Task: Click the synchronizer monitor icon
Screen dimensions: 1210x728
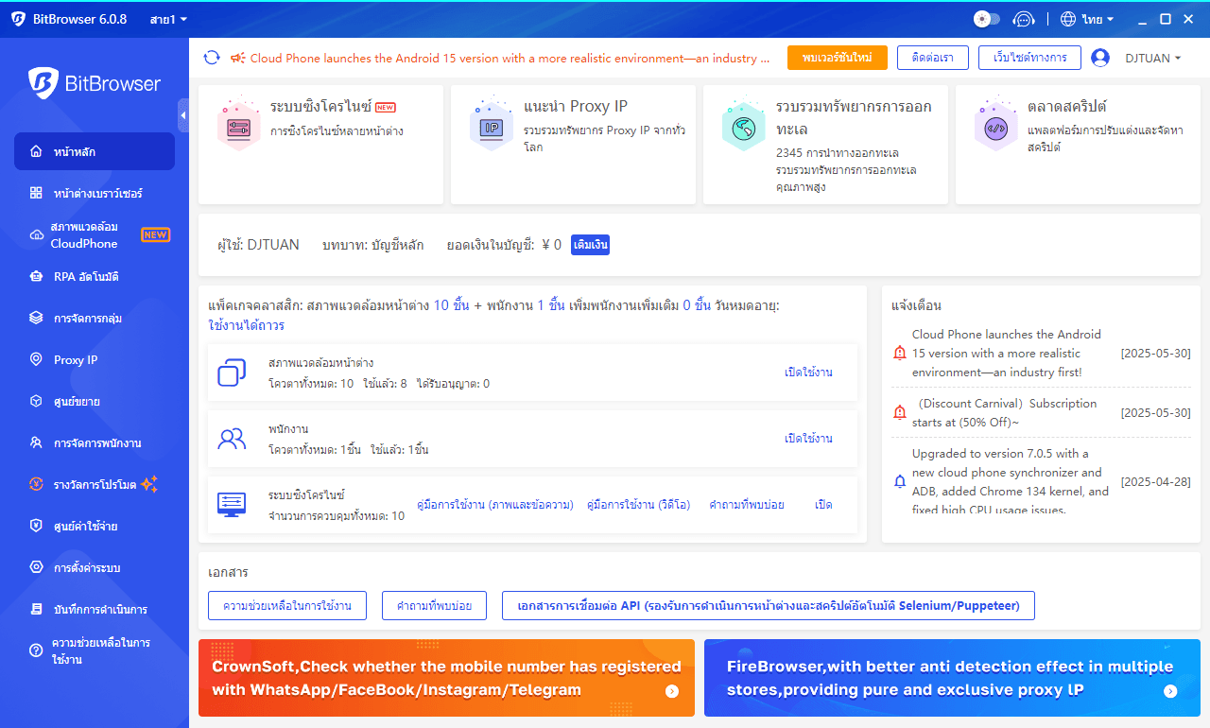Action: [x=232, y=504]
